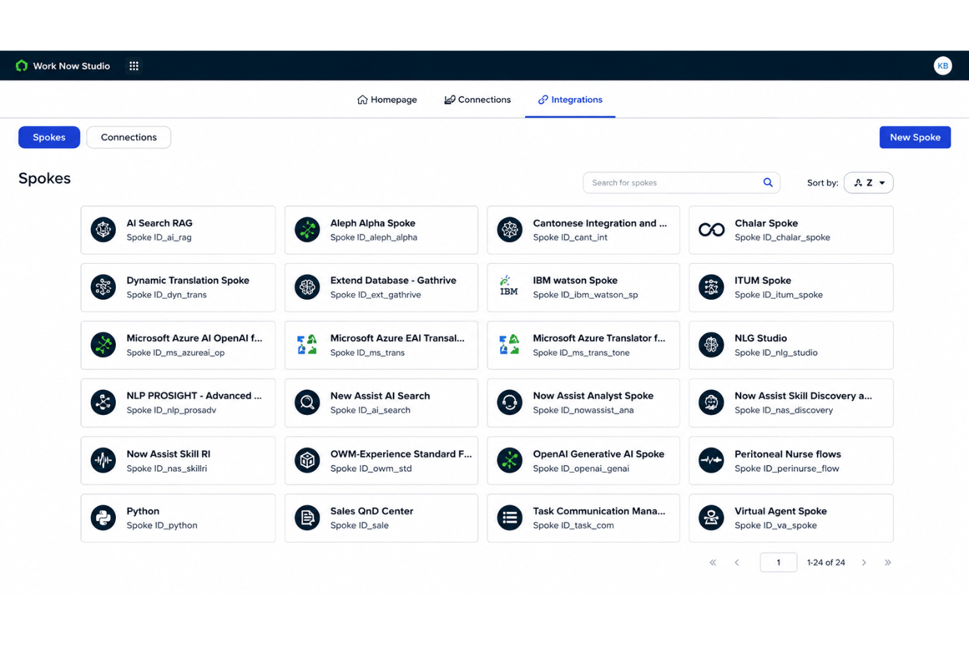Click the Spoke ID_ms_azureai_op text

175,353
